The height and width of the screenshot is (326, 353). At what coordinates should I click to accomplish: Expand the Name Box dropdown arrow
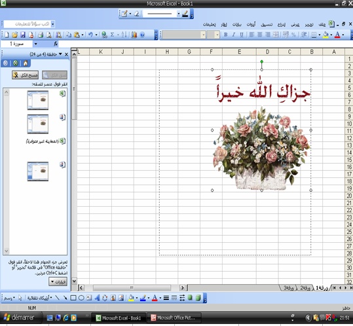point(36,44)
